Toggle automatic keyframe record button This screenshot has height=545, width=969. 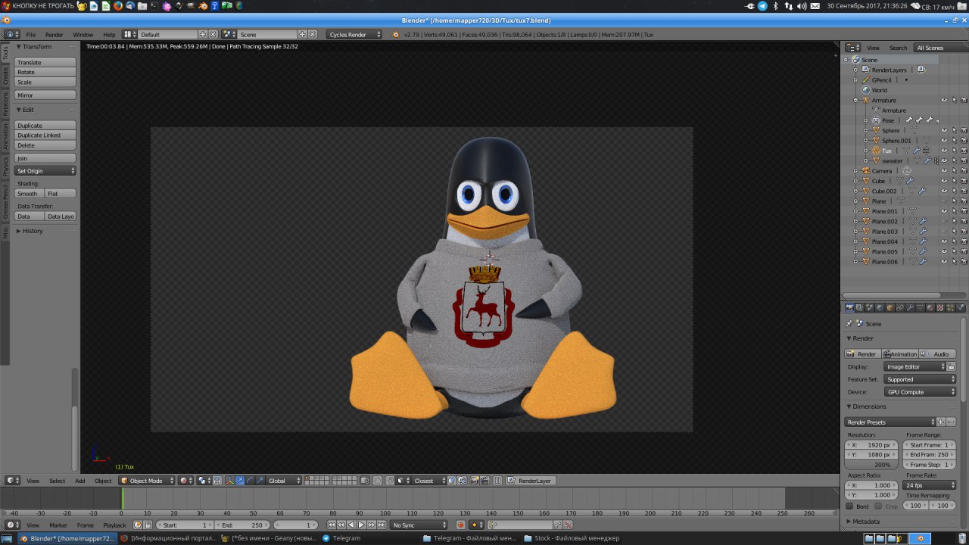tap(461, 525)
